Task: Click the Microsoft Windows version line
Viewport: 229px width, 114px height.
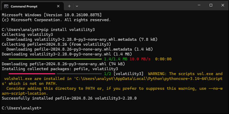Action: (52, 15)
